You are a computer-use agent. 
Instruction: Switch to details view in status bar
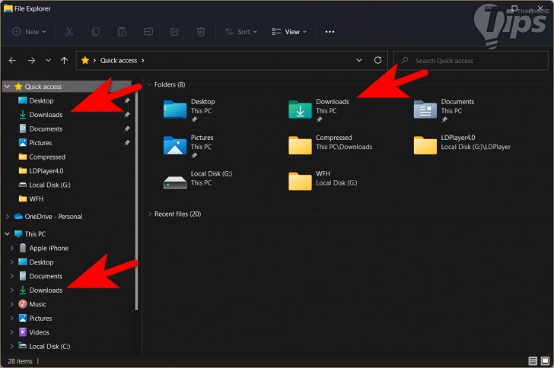532,361
